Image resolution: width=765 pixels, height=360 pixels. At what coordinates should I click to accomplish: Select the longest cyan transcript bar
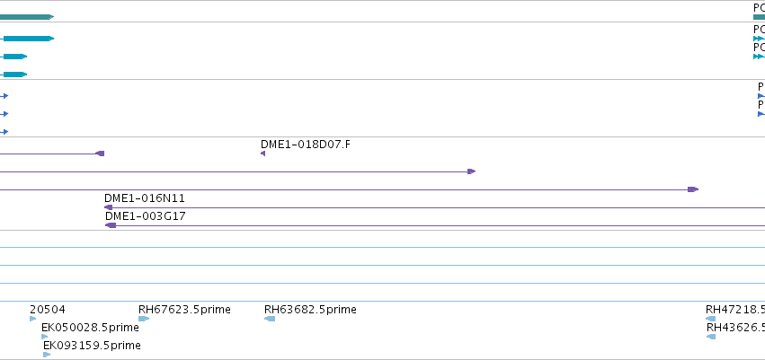[x=29, y=39]
